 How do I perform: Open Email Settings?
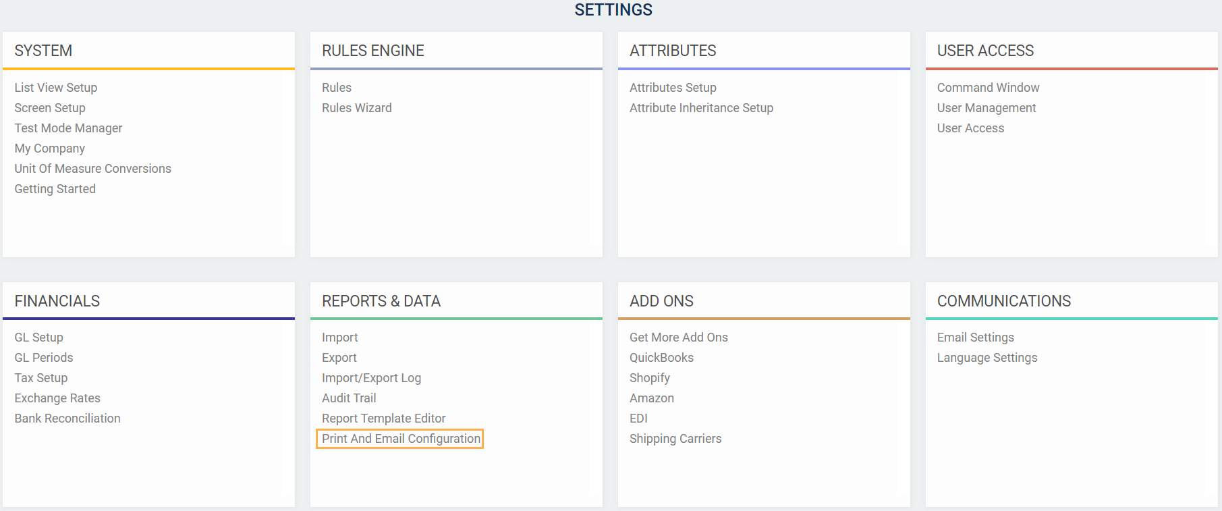tap(975, 338)
